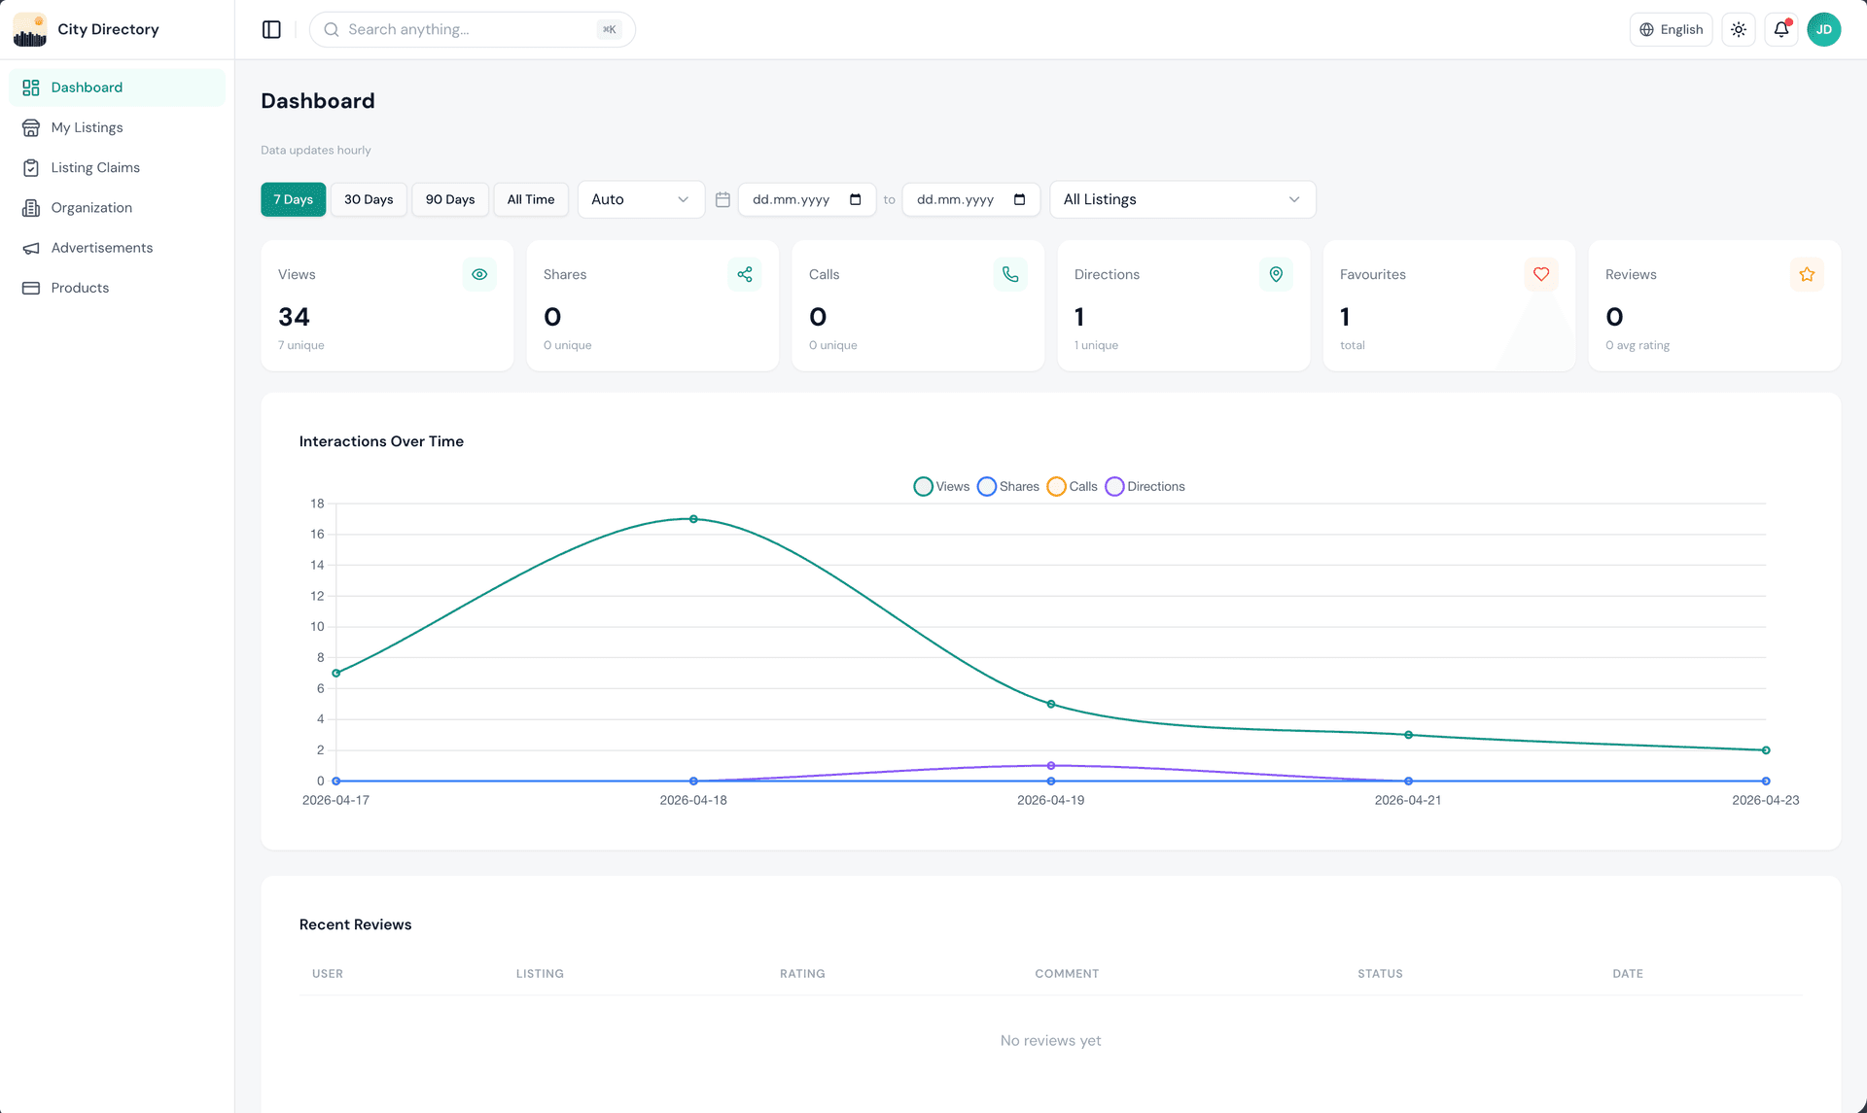
Task: Click the Directions chart data point on 2026-04-19
Action: point(1050,766)
